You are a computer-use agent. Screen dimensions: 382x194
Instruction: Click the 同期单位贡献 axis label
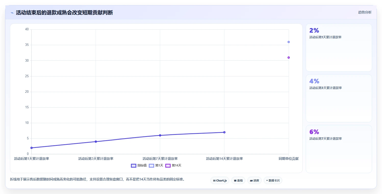pyautogui.click(x=288, y=159)
